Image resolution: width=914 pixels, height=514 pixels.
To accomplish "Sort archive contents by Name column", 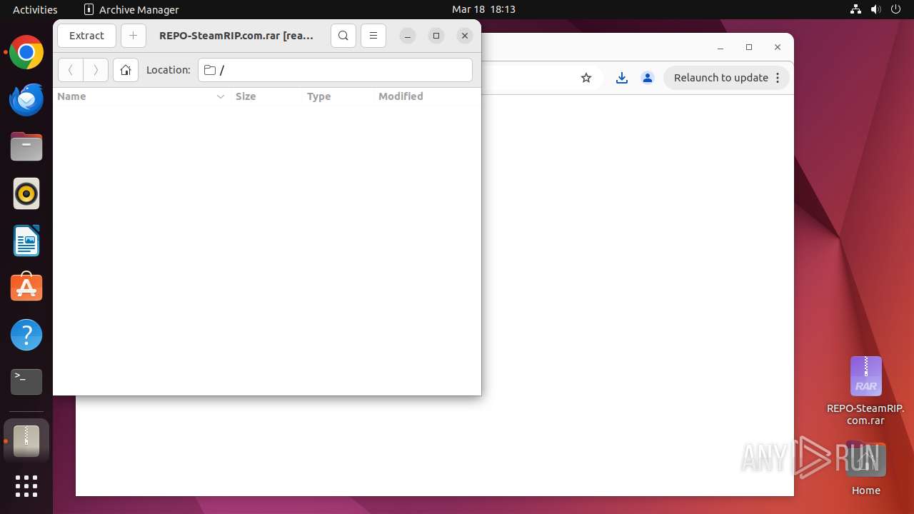I will [x=141, y=96].
